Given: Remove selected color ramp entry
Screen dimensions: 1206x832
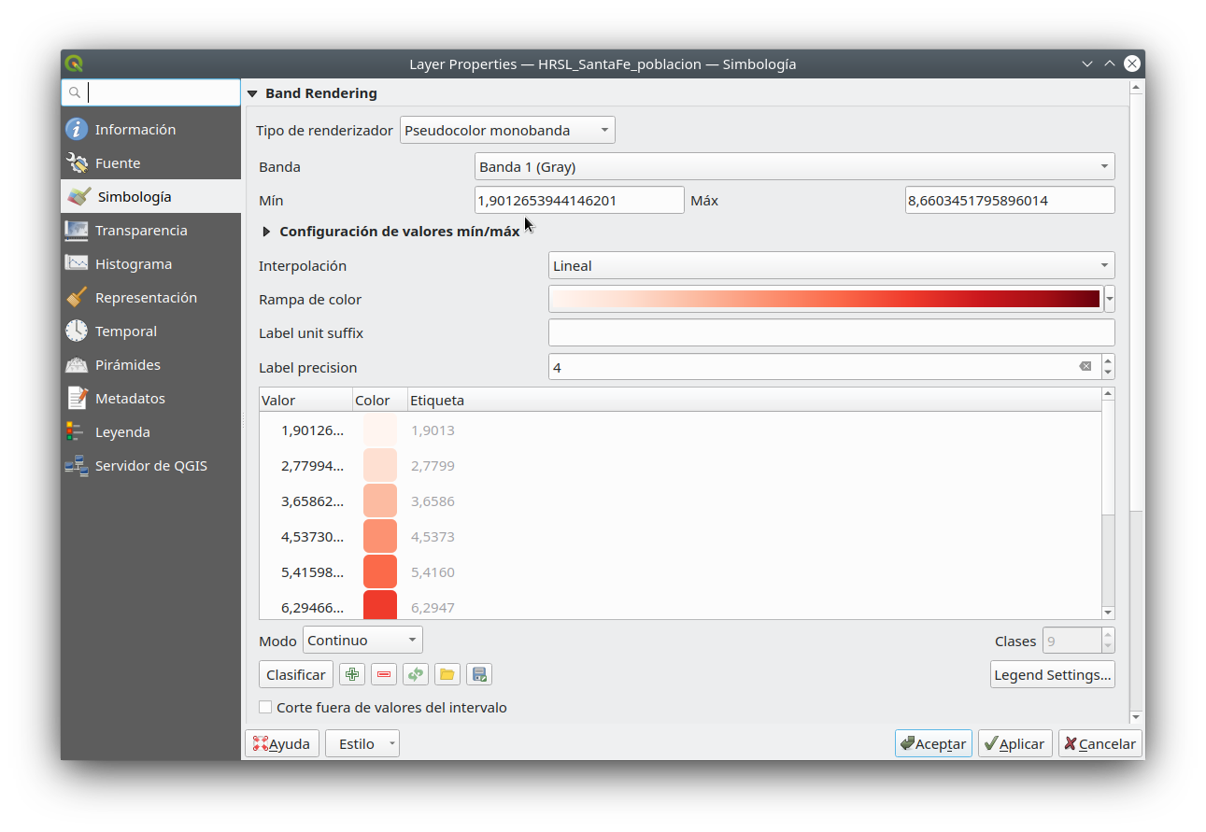Looking at the screenshot, I should coord(384,674).
